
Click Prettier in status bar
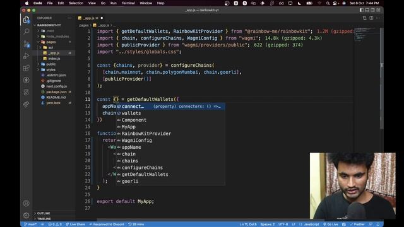click(x=357, y=224)
